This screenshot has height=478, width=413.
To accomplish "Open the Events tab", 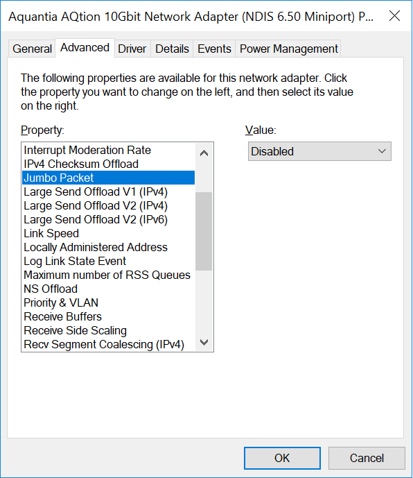I will click(214, 49).
